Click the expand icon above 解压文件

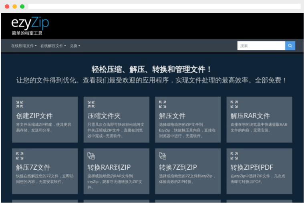click(163, 104)
